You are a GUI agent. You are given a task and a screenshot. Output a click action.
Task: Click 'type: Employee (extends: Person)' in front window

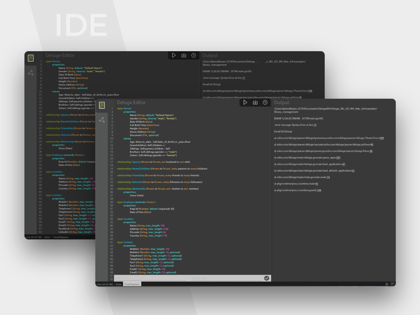coord(136,202)
